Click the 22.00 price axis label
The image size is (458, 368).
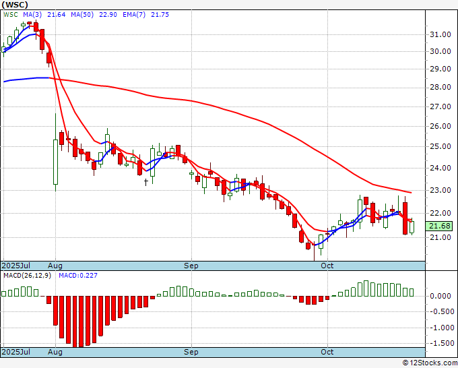click(x=440, y=213)
